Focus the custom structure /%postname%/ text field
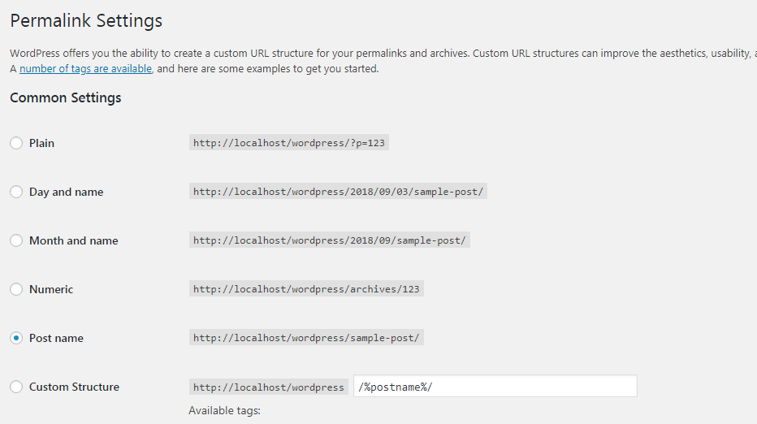757x424 pixels. [495, 387]
